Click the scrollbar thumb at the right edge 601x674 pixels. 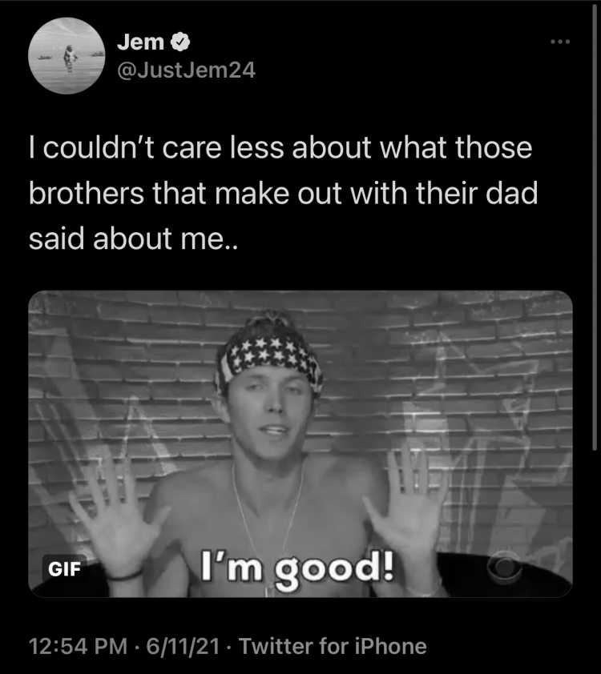[x=595, y=228]
